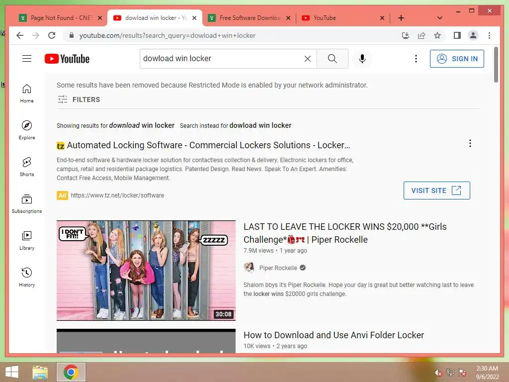
Task: Open Library in sidebar
Action: tap(27, 240)
